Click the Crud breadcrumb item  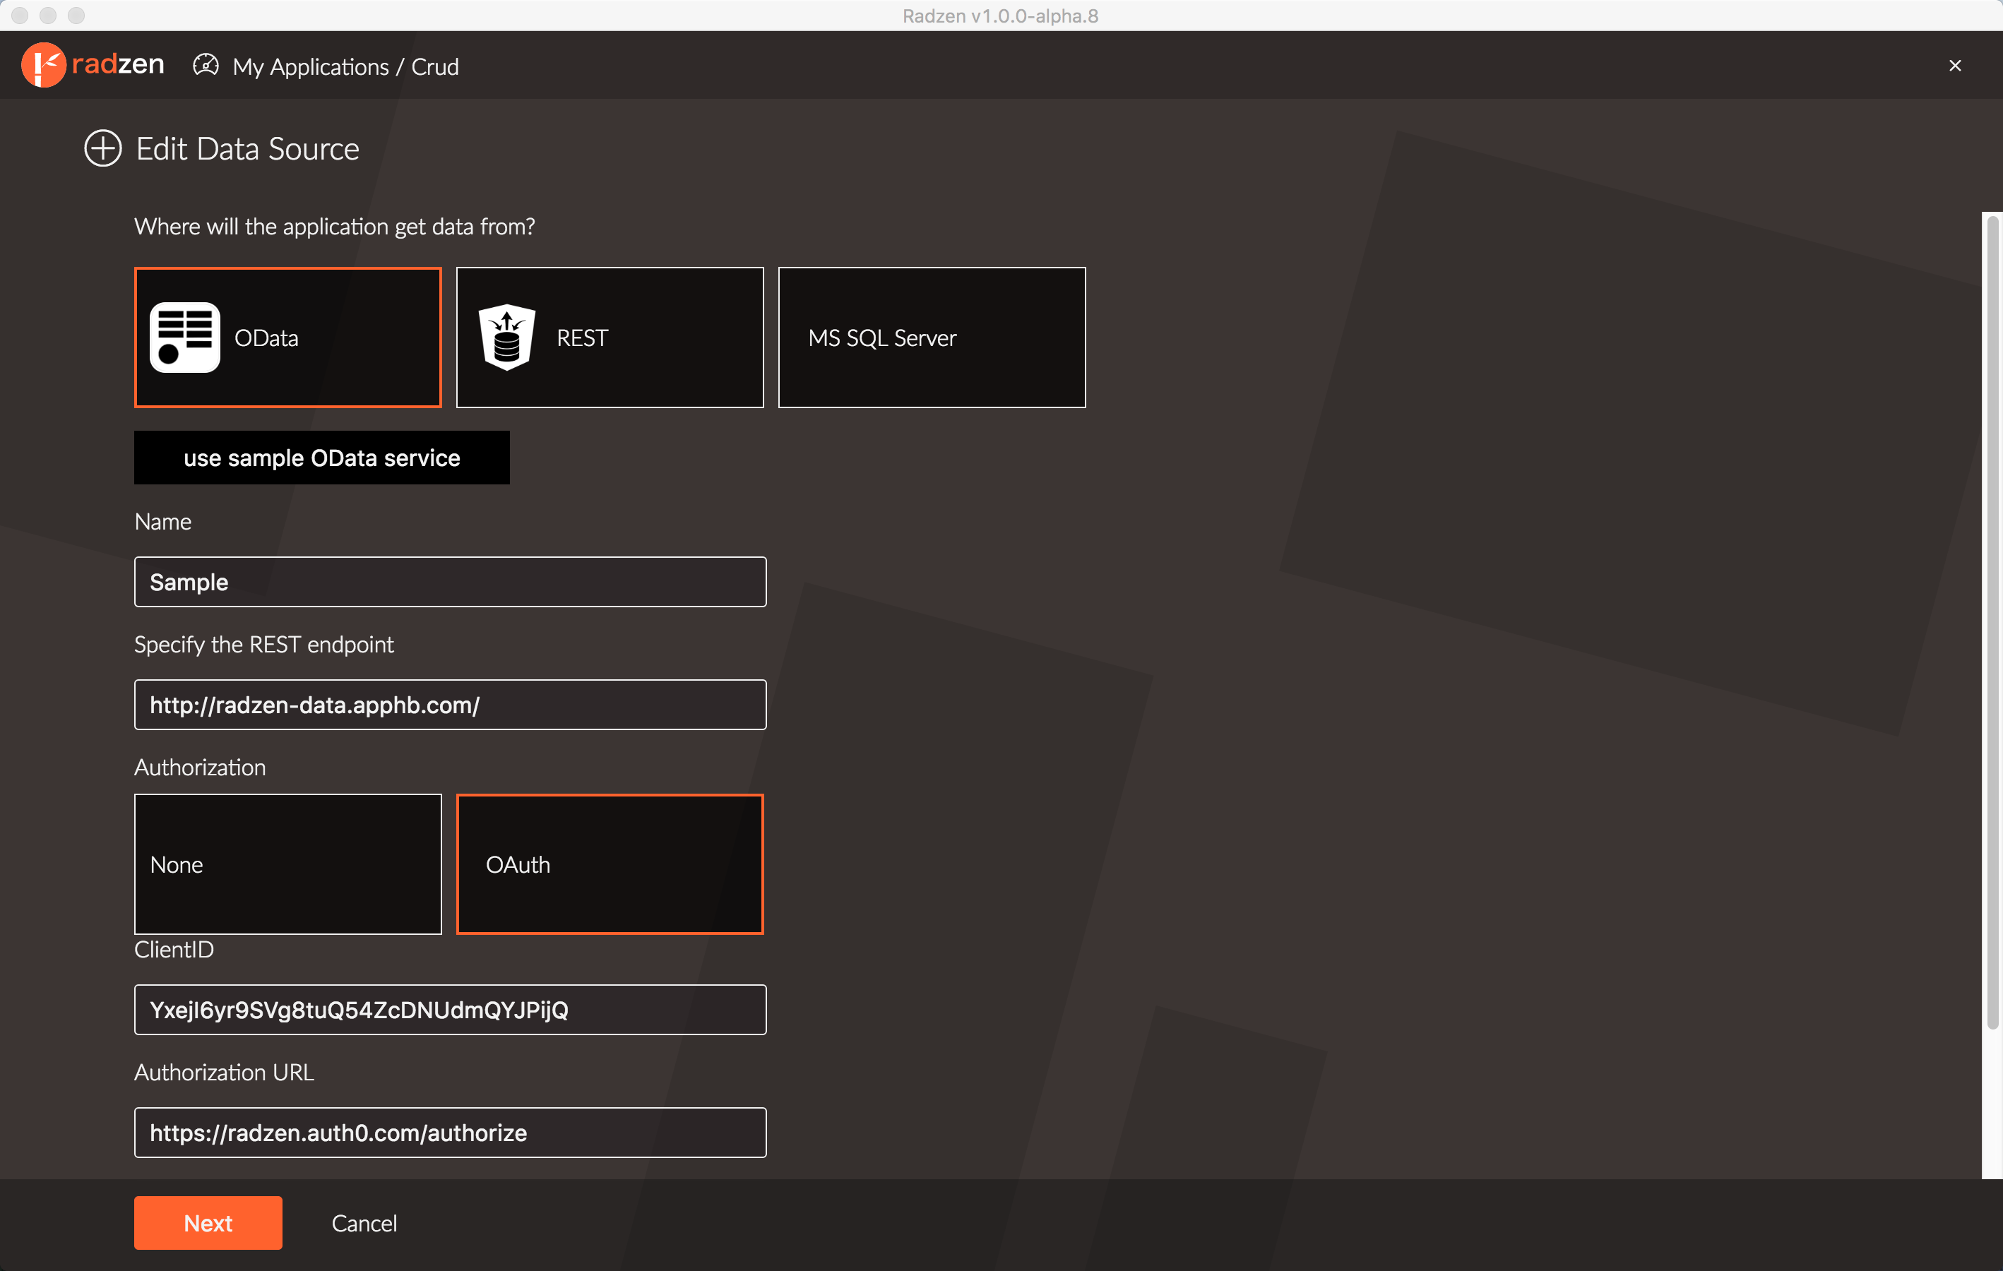click(x=435, y=66)
